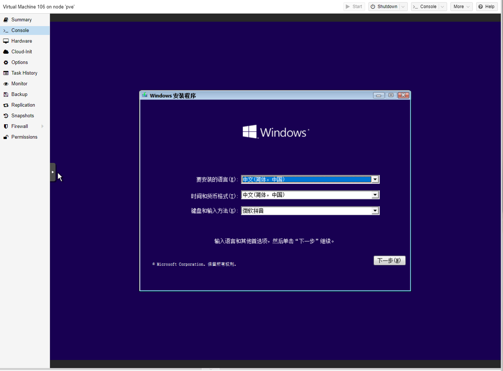Click the Cloud-Init cloud icon
503x371 pixels.
(x=6, y=52)
